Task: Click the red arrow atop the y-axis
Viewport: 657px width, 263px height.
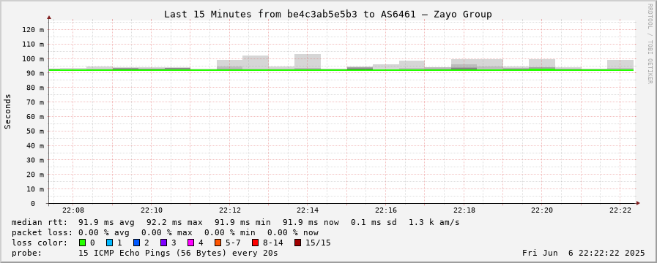Action: (x=49, y=18)
